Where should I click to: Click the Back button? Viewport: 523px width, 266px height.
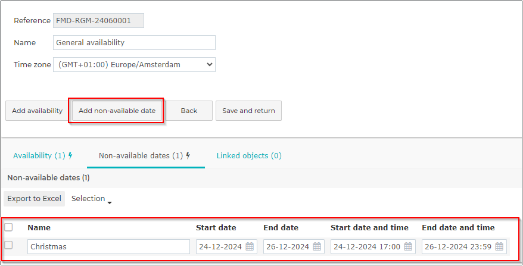[x=189, y=111]
